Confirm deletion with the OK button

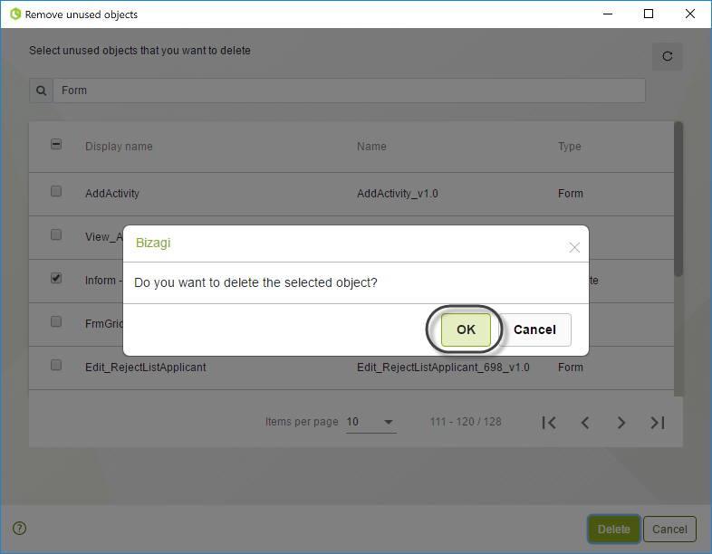click(x=466, y=330)
